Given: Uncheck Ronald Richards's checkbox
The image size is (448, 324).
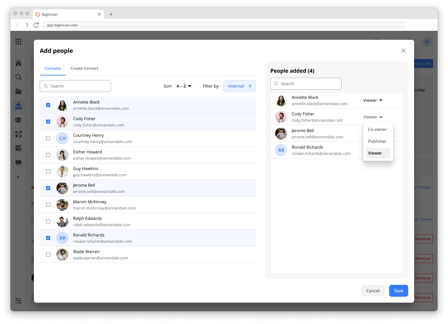Looking at the screenshot, I should pos(48,238).
